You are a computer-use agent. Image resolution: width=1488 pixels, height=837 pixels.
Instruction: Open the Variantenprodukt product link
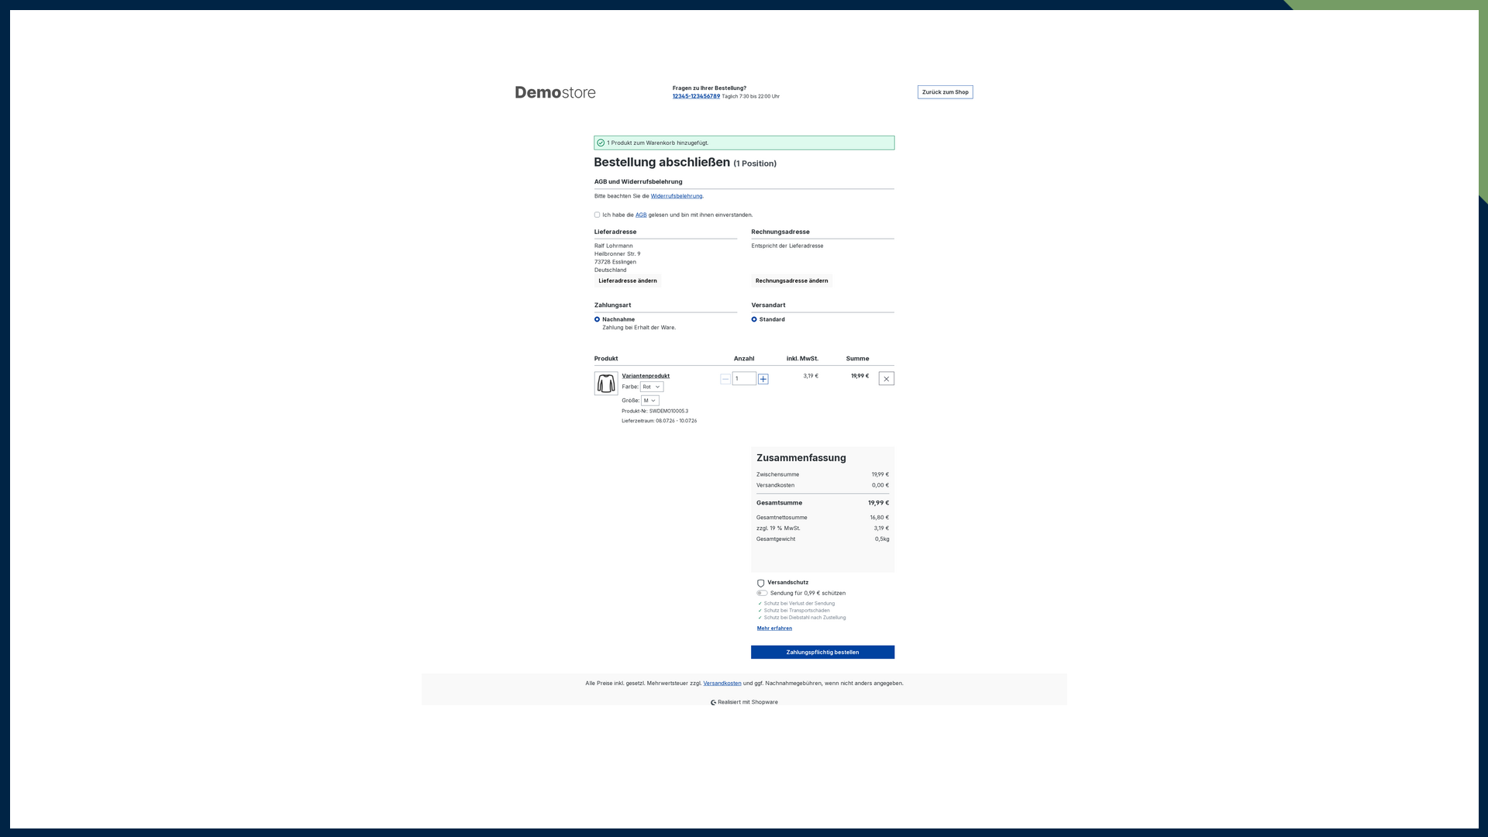[x=646, y=376]
